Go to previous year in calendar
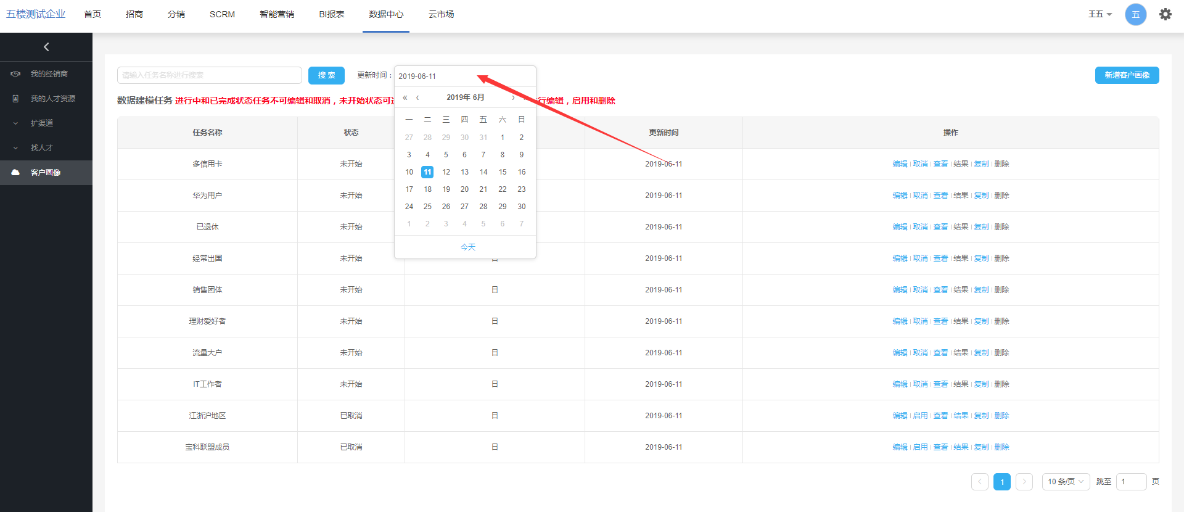The image size is (1184, 512). tap(405, 97)
